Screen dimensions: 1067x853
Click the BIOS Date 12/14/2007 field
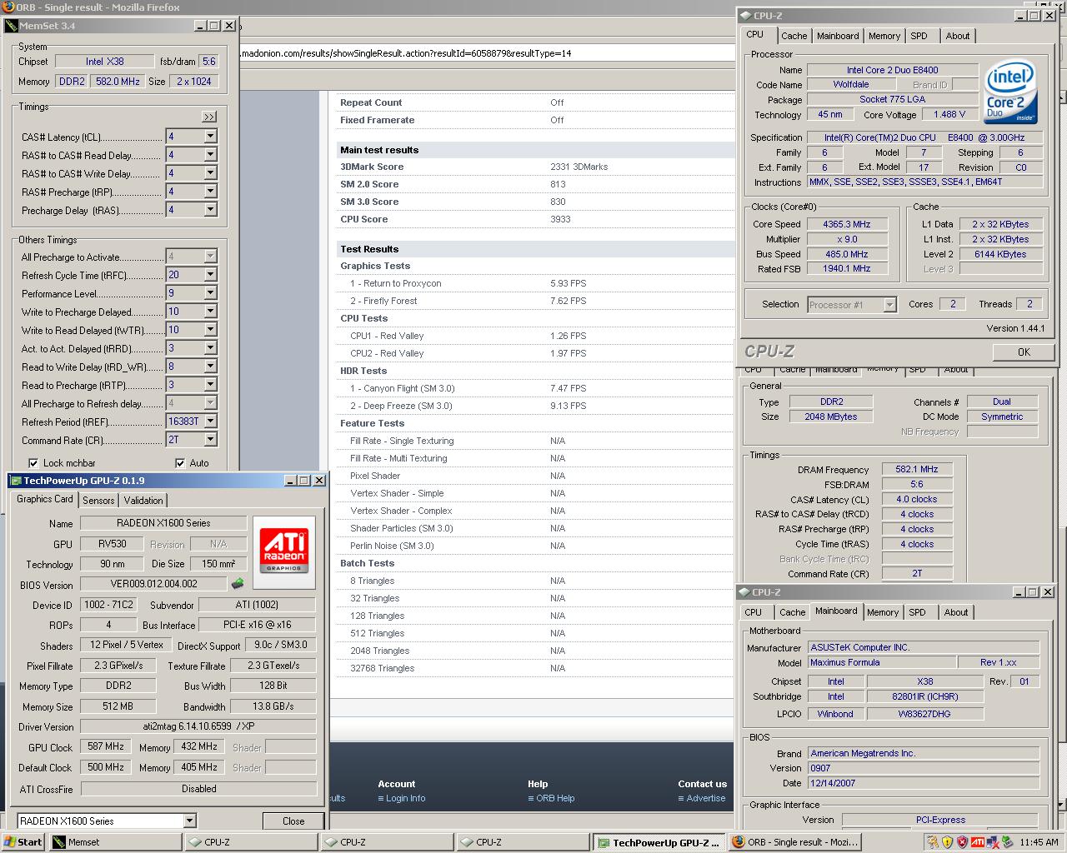click(x=924, y=783)
